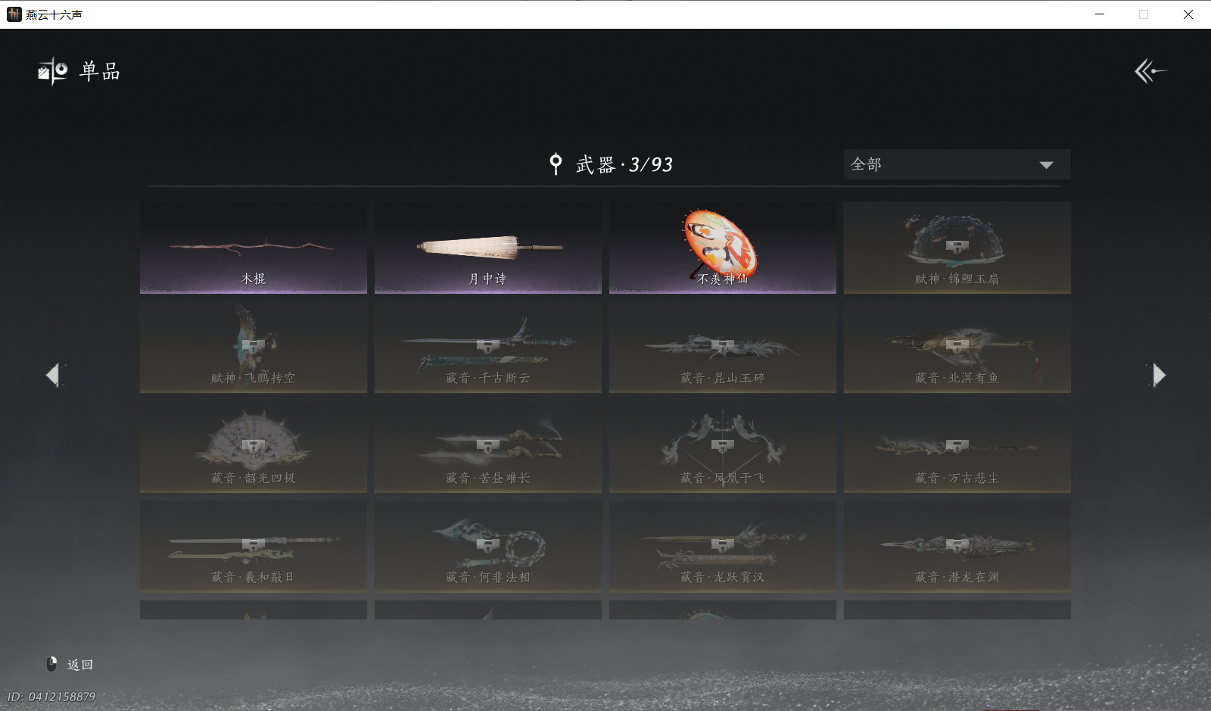Click the mouse icon beside 返回
This screenshot has height=711, width=1211.
click(x=52, y=664)
